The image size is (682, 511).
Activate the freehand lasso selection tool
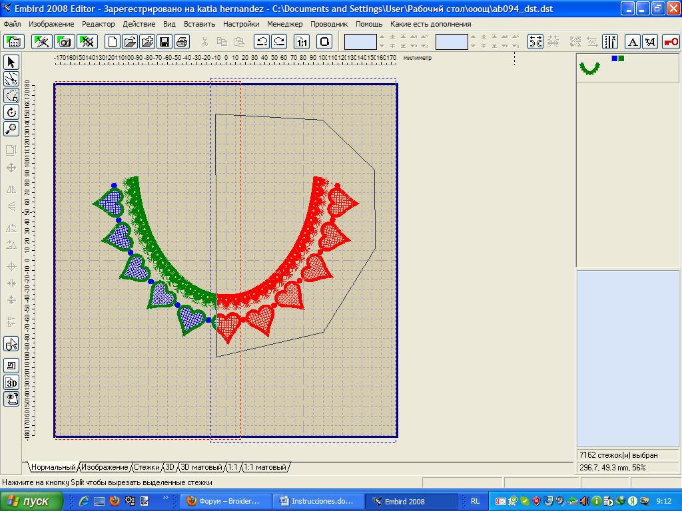[11, 79]
